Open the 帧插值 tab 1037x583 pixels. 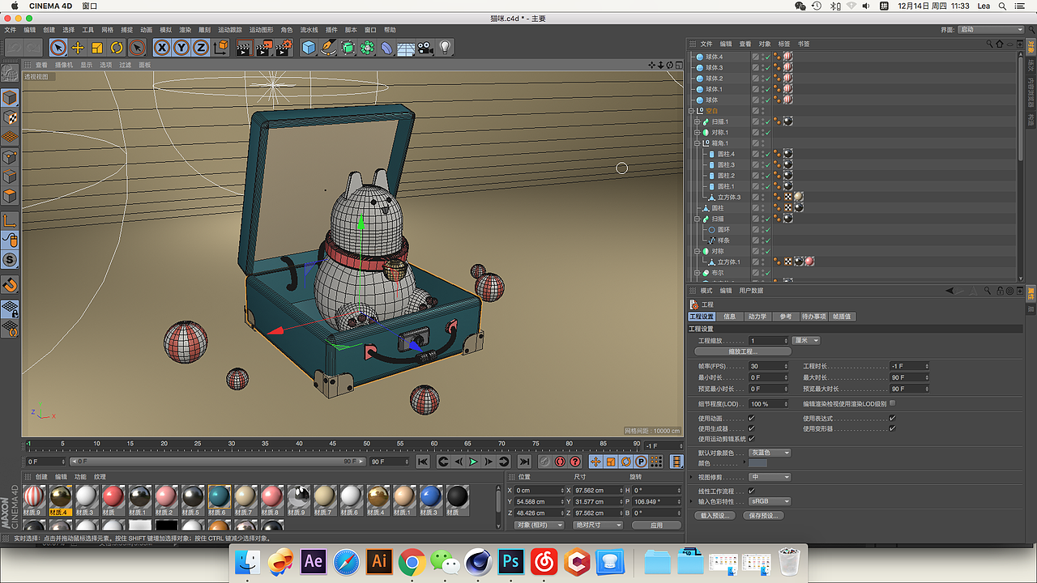tap(843, 317)
